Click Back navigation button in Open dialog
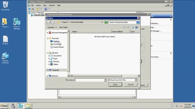Screen dimensions: 195x109 pyautogui.click(x=48, y=22)
